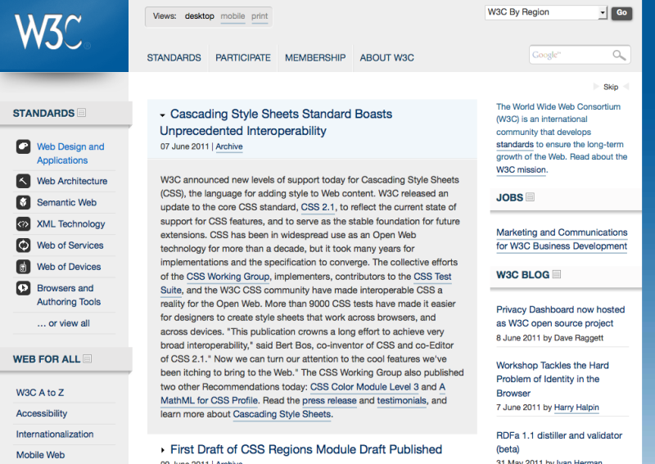The image size is (655, 464).
Task: Click the search magnifier icon
Action: click(619, 55)
